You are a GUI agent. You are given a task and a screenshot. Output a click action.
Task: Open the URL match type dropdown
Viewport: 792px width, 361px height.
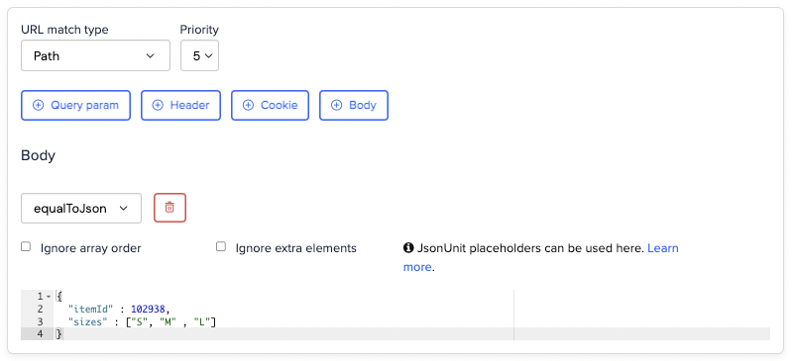pos(95,56)
